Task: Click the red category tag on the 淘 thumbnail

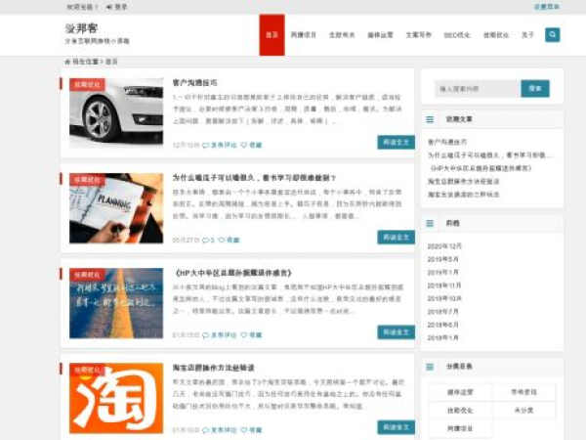Action: tap(87, 370)
